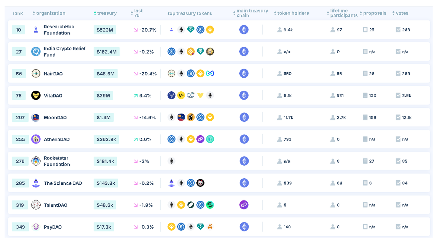
Task: Open The Science DAO link
Action: click(63, 183)
